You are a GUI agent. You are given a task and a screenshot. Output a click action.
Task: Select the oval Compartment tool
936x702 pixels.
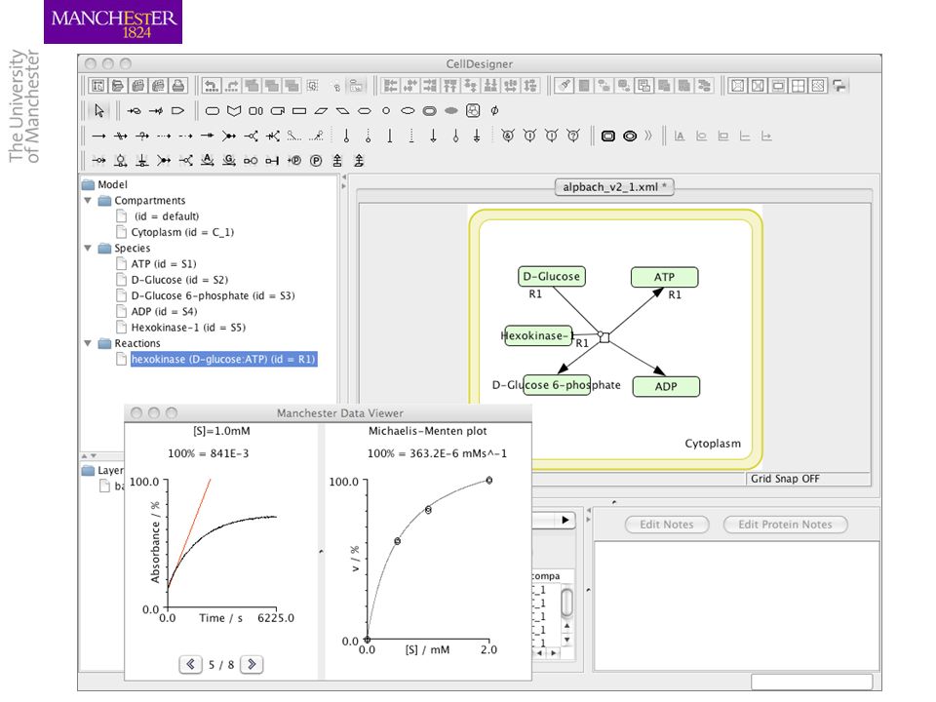[630, 136]
